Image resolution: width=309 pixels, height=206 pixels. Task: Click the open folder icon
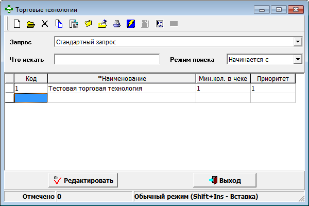(31, 24)
